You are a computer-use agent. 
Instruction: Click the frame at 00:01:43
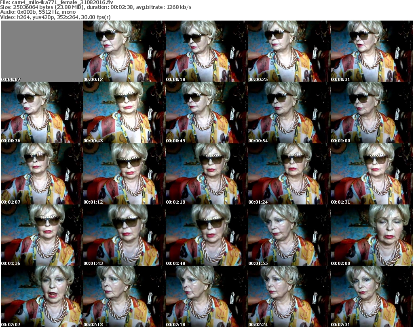coord(125,235)
